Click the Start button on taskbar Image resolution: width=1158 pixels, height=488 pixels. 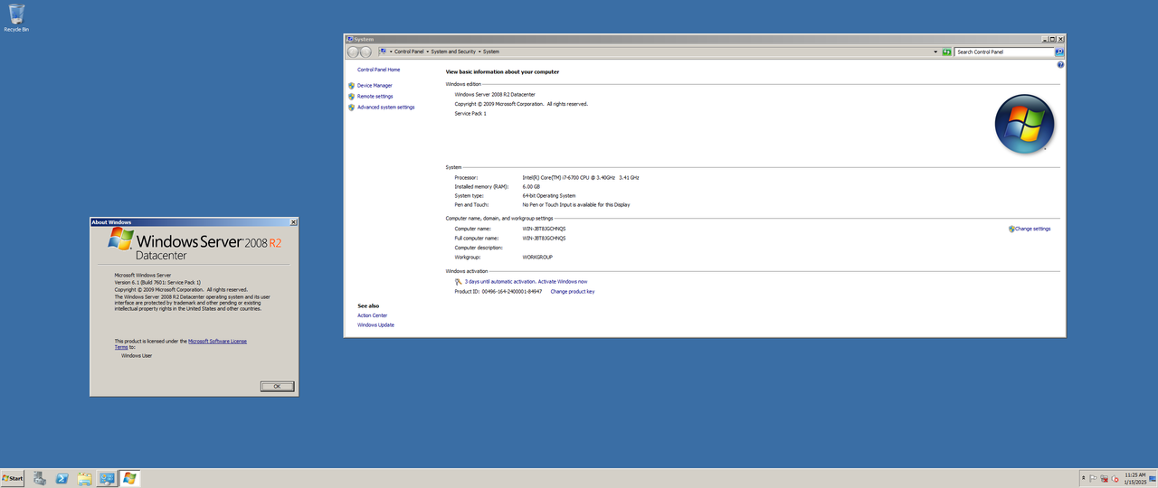[13, 478]
